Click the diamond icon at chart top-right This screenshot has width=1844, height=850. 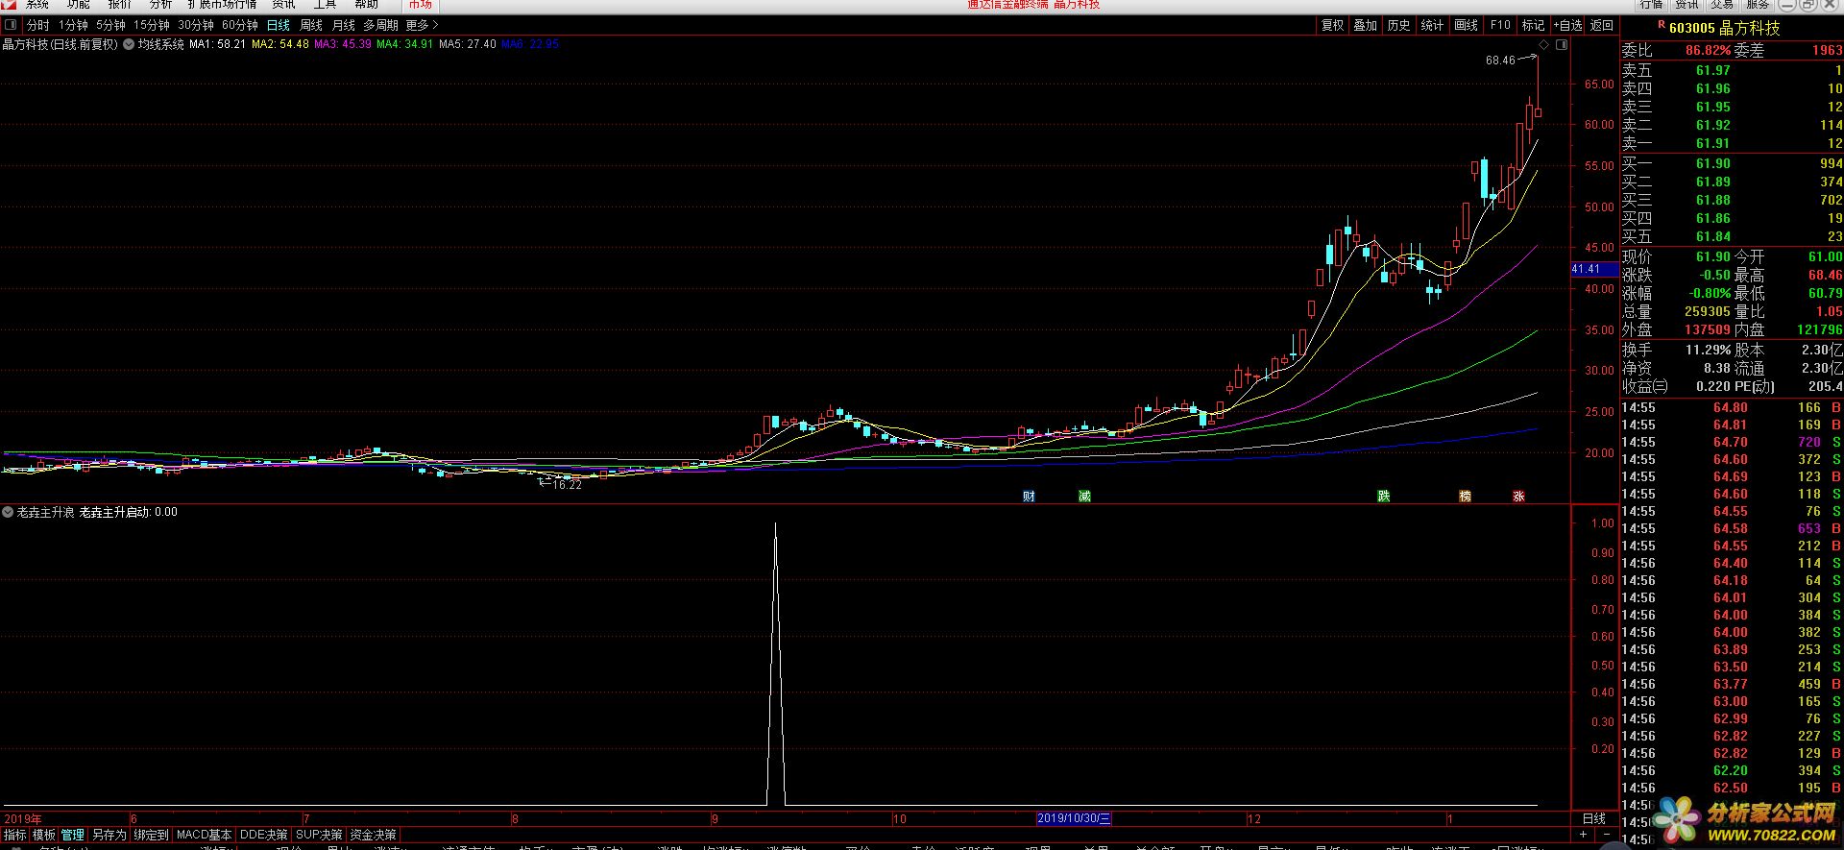pyautogui.click(x=1543, y=45)
